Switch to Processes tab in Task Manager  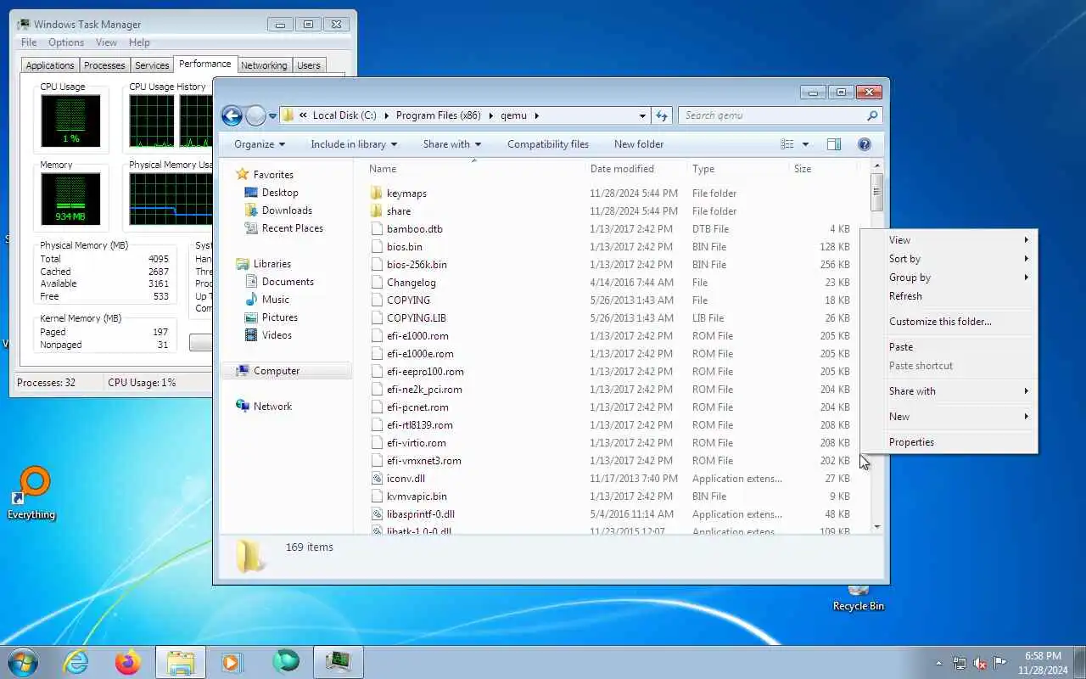[104, 65]
